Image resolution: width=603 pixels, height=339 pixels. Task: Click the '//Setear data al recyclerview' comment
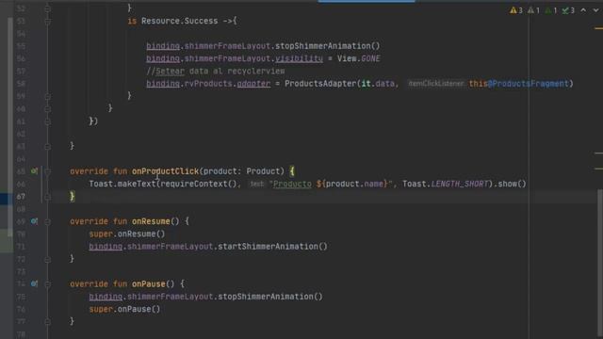pyautogui.click(x=216, y=72)
